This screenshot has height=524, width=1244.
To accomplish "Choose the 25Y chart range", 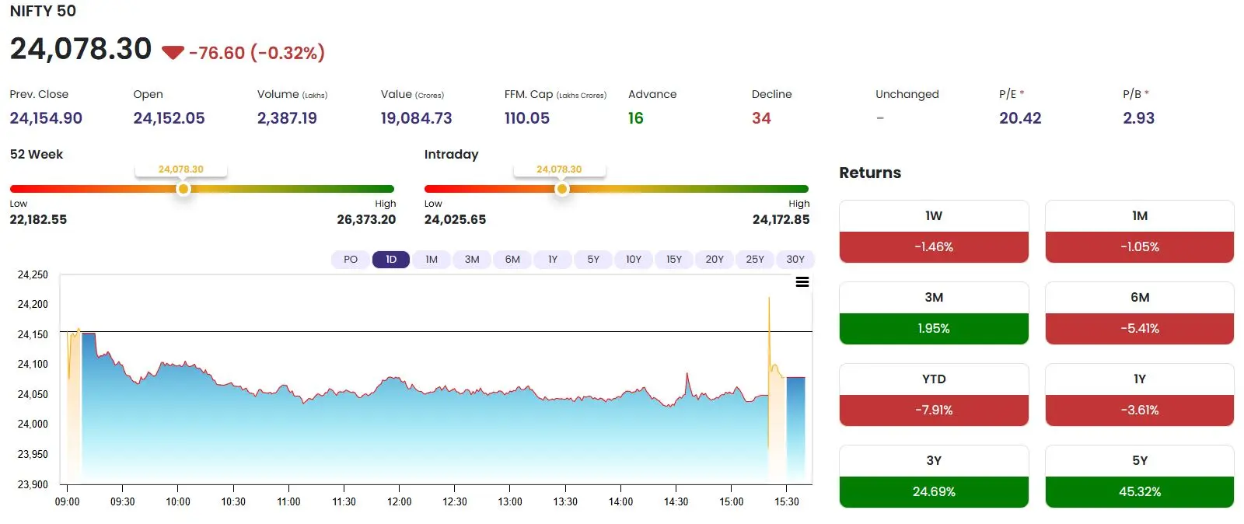I will click(x=755, y=260).
